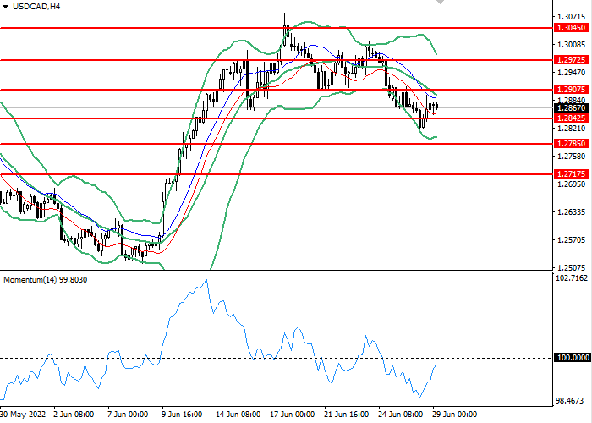Screen dimensions: 592x423
Task: Click the 102.7162 momentum scale maximum value
Action: [571, 278]
